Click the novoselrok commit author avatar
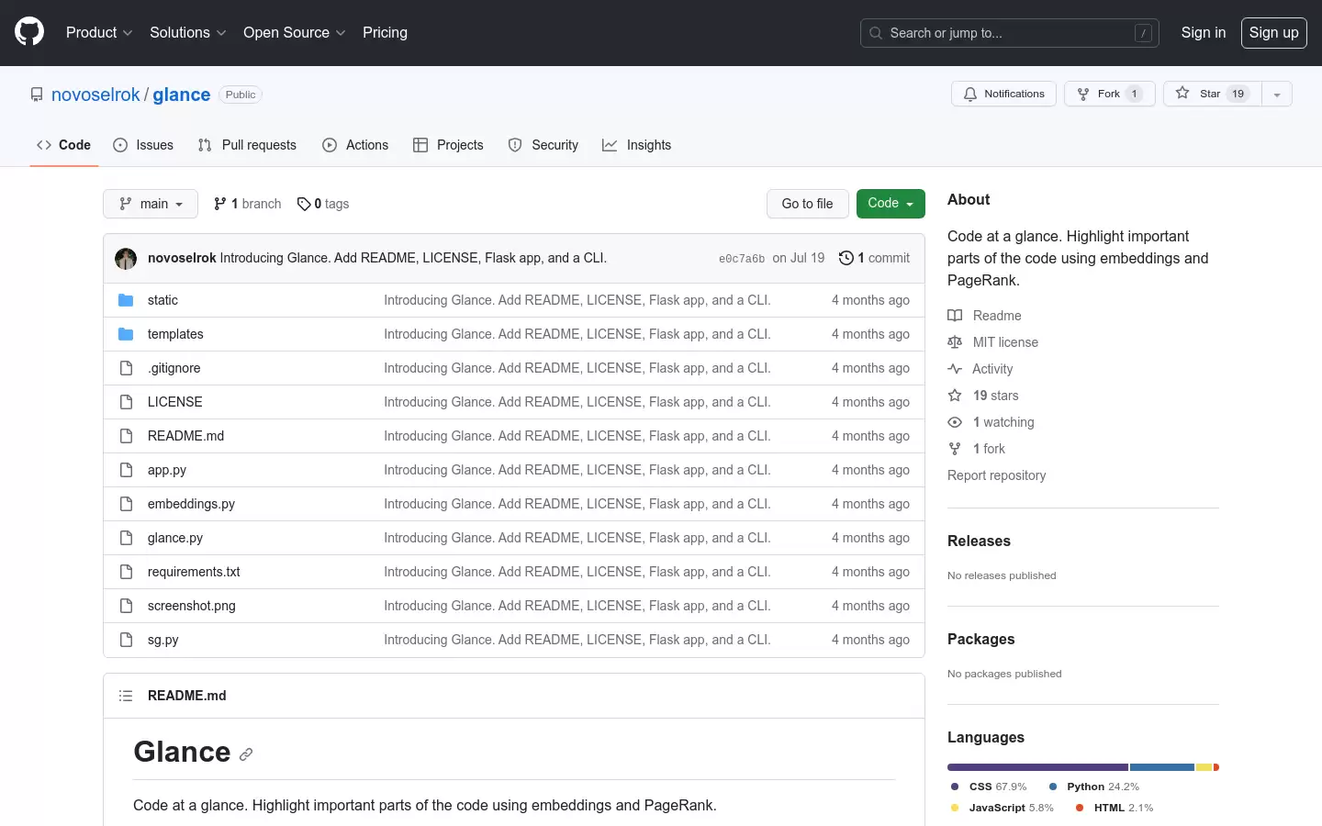Image resolution: width=1322 pixels, height=826 pixels. (x=126, y=259)
